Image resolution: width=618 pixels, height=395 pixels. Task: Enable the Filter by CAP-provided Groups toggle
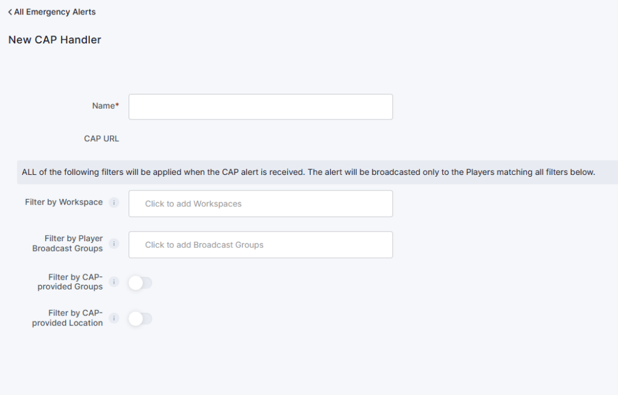[140, 283]
